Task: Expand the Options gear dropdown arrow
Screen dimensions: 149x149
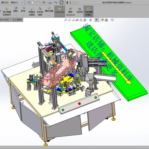Action: tap(78, 2)
